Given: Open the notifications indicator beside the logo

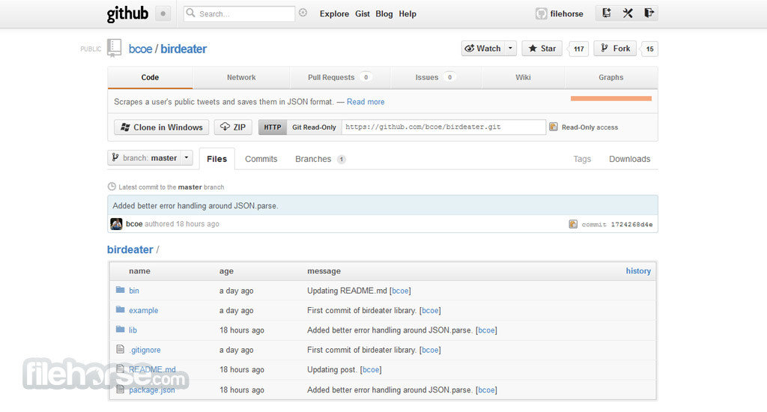Looking at the screenshot, I should [163, 13].
